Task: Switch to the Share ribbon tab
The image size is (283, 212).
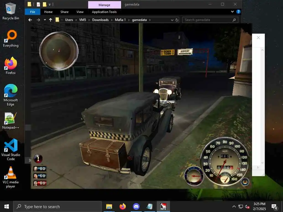Action: point(64,12)
